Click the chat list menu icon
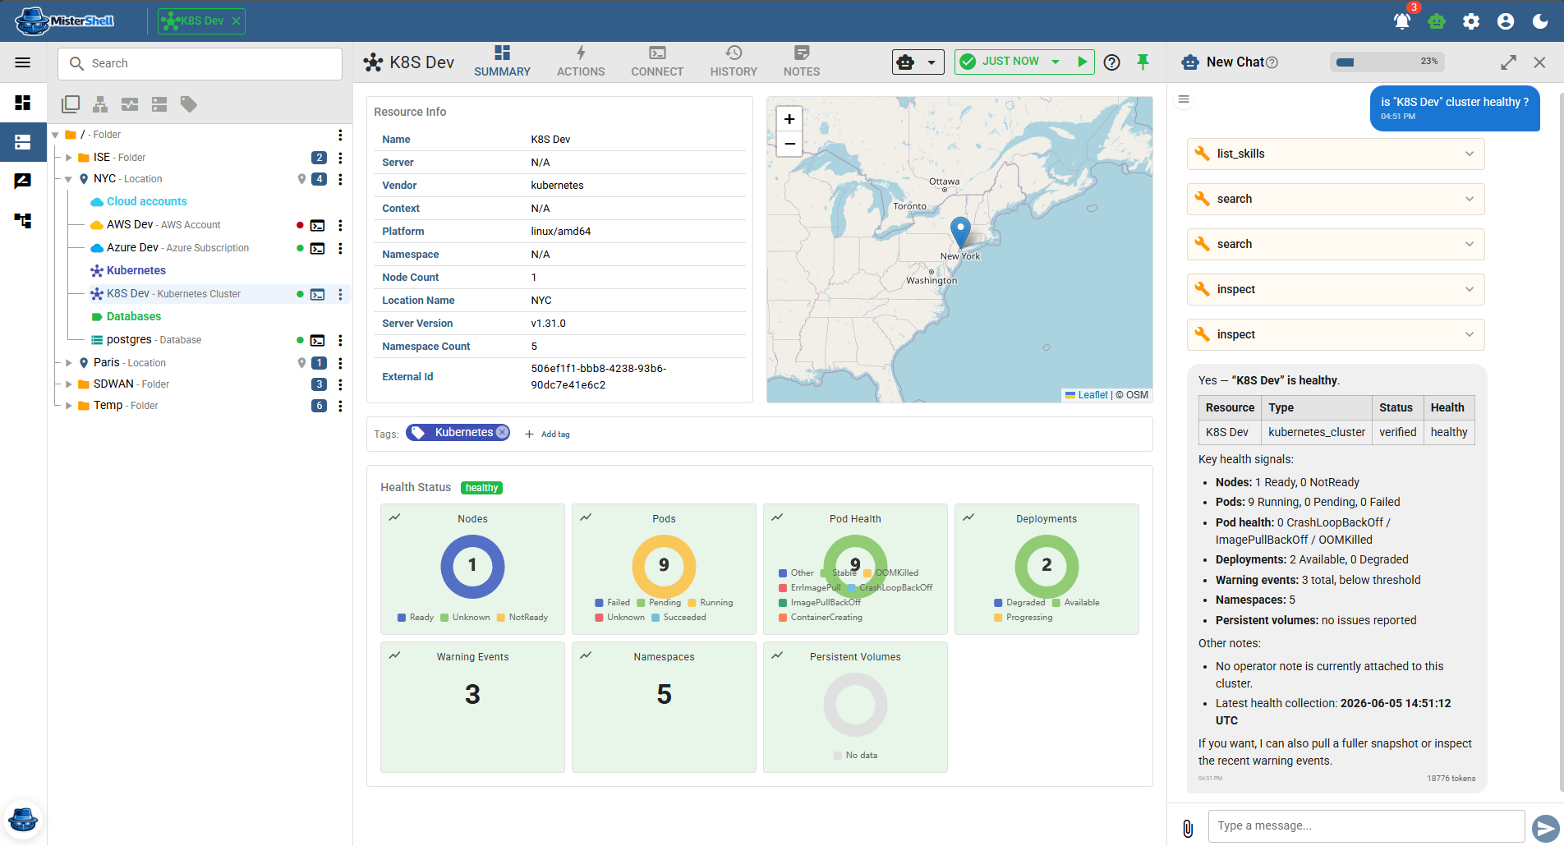 (1184, 99)
